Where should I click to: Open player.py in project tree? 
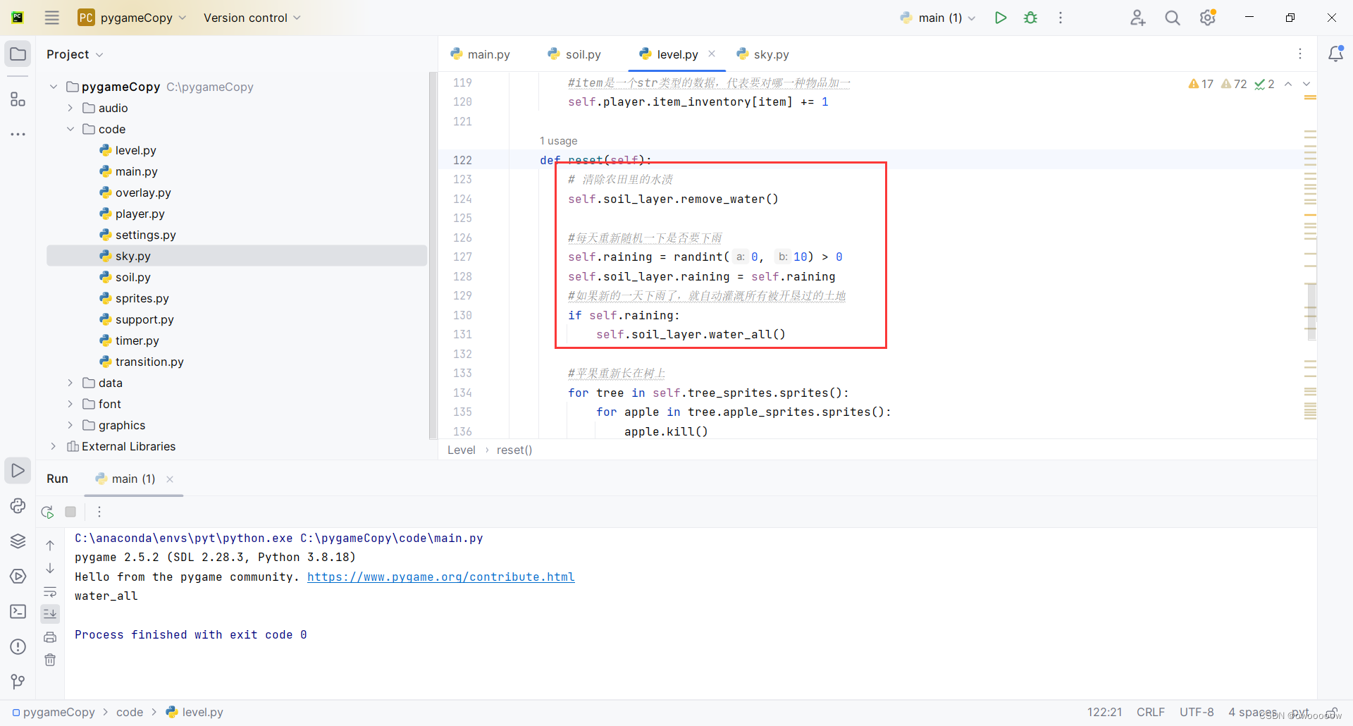140,214
